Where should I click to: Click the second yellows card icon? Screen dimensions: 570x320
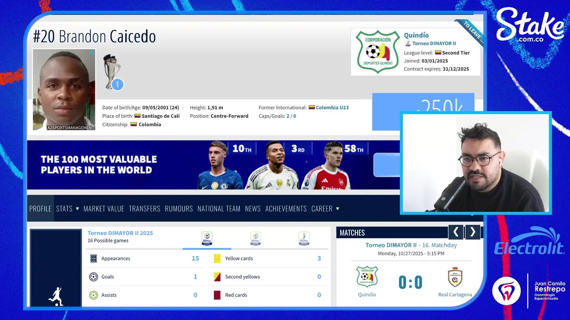(x=217, y=276)
